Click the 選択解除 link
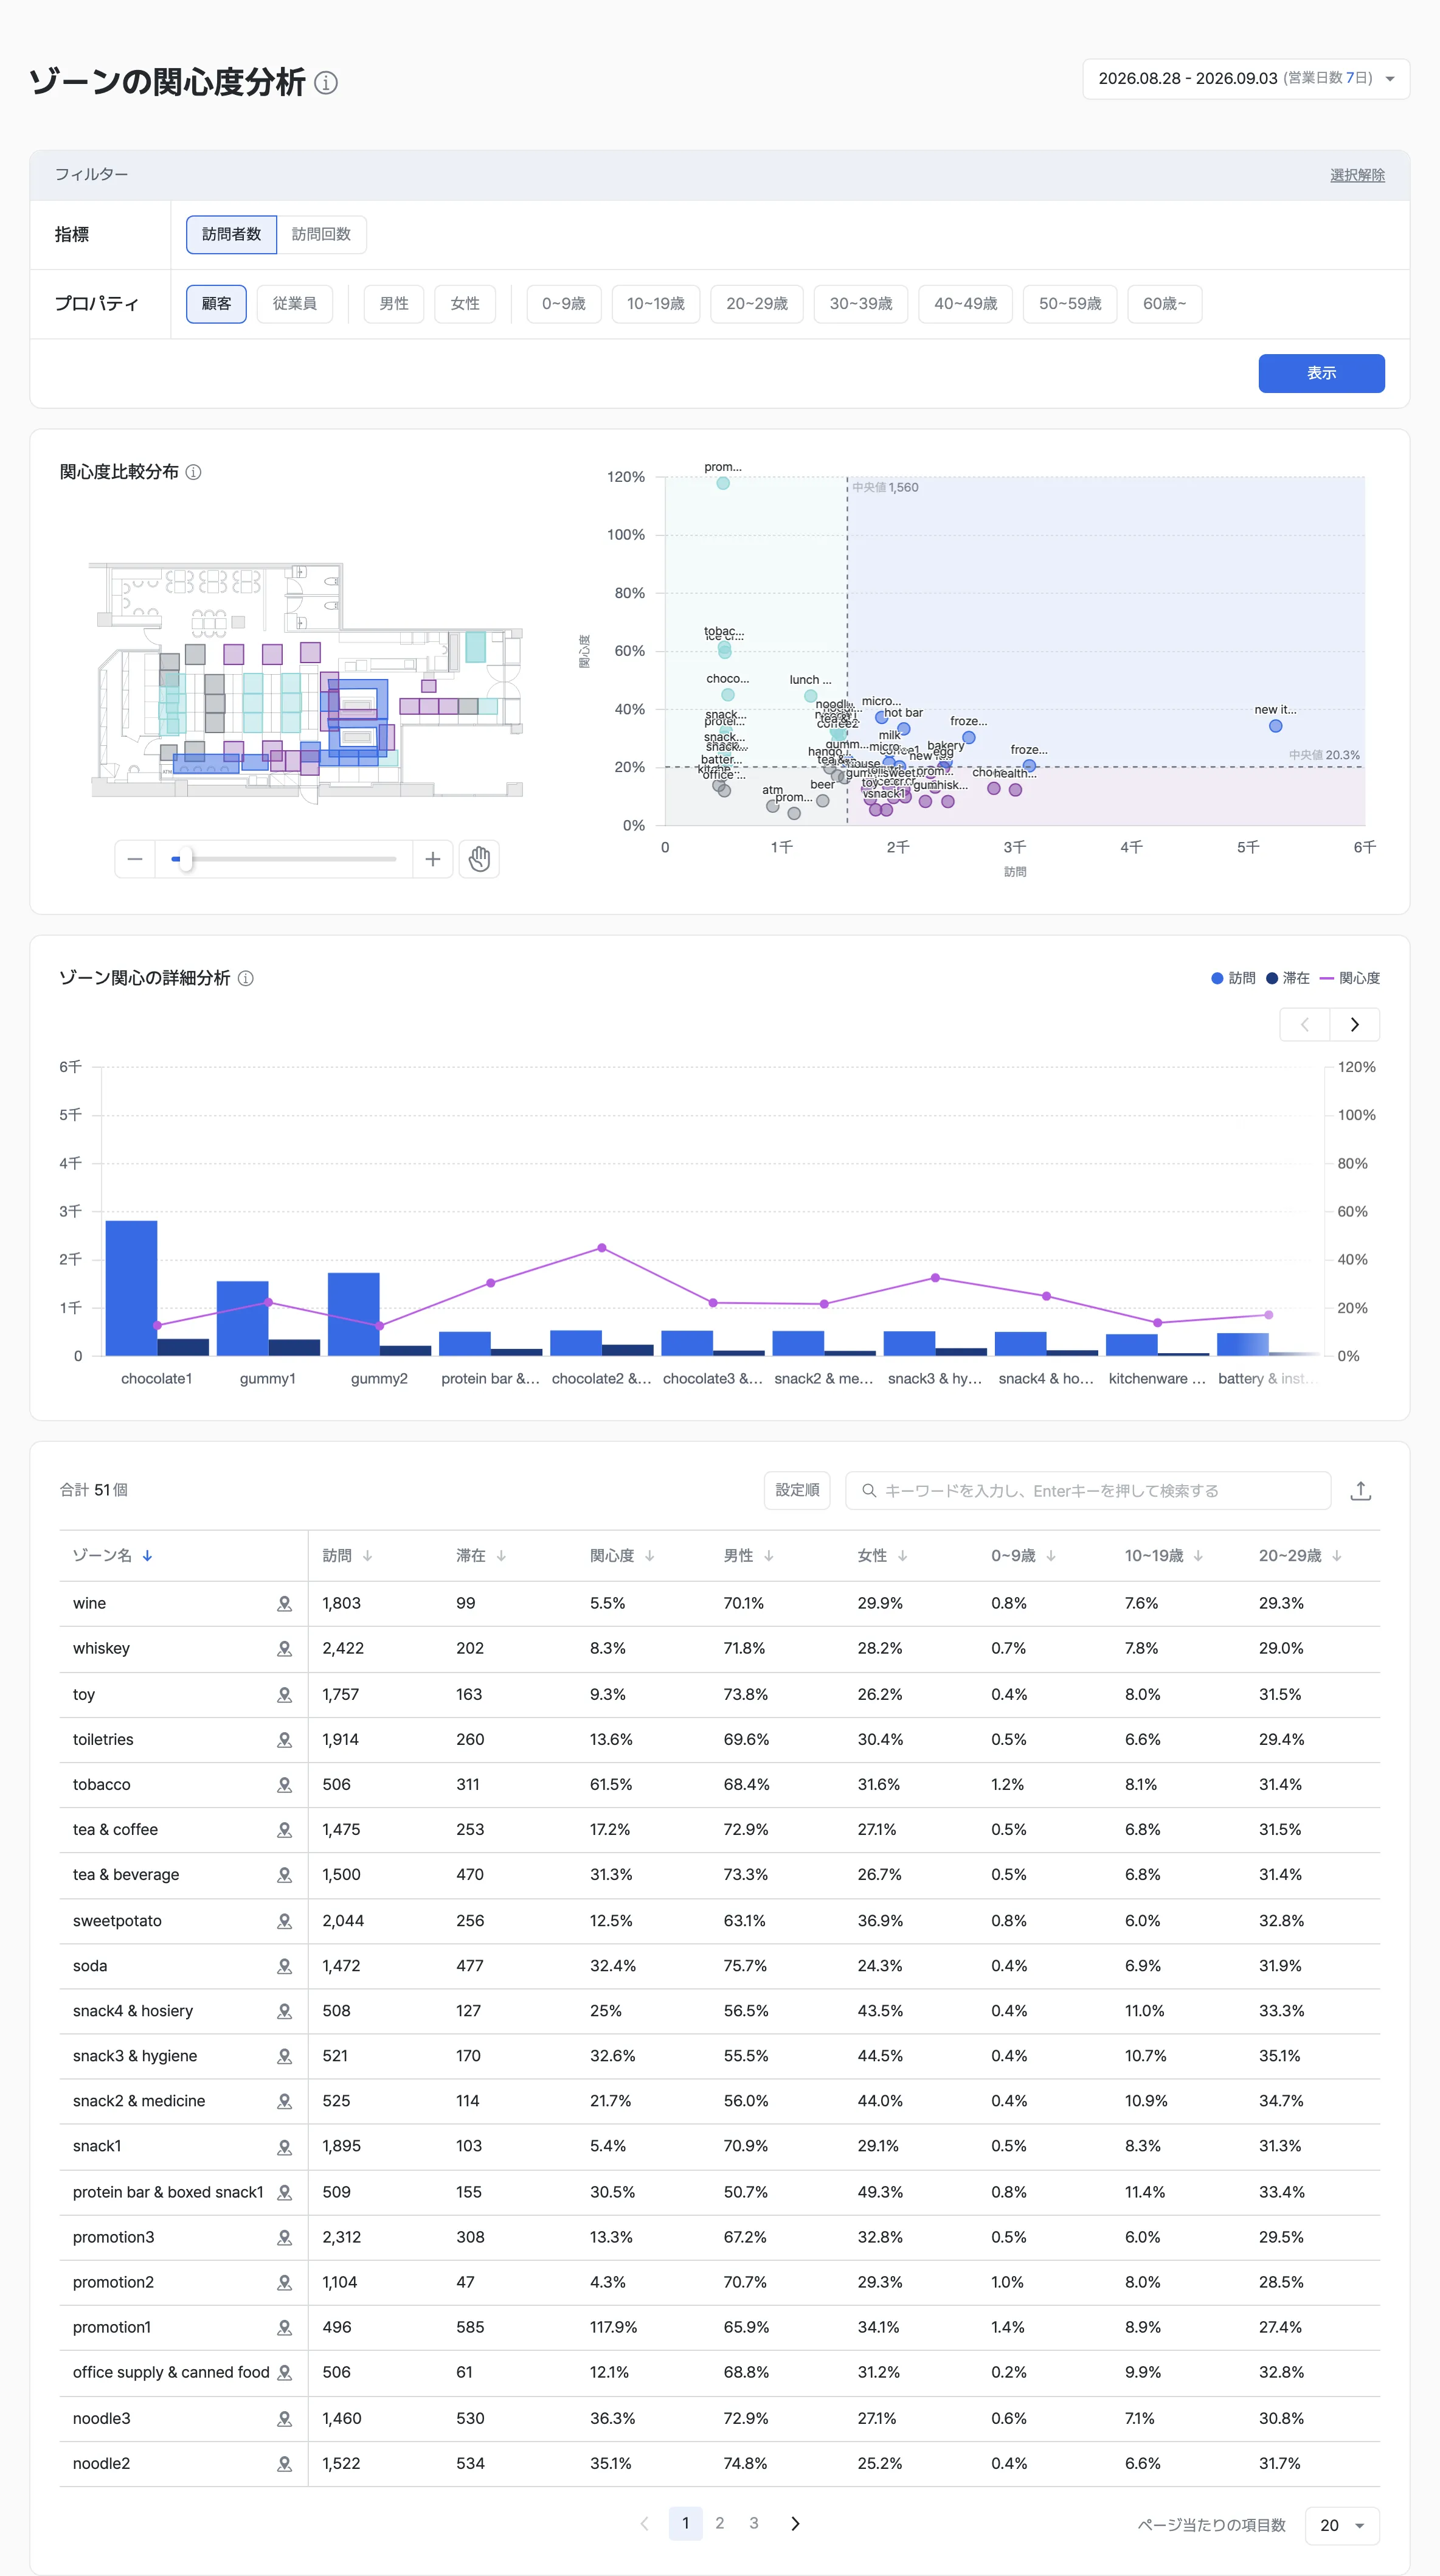The width and height of the screenshot is (1440, 2576). (1357, 175)
